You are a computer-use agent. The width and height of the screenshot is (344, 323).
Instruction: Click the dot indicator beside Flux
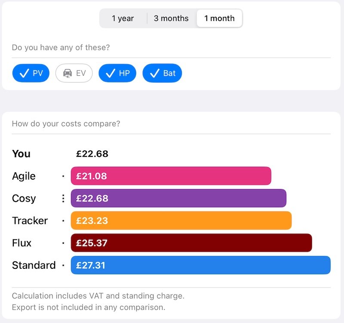click(x=63, y=243)
